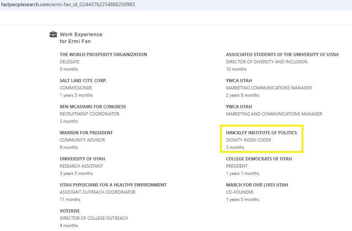This screenshot has width=352, height=231.
Task: Select the 'CO-FOUNDER' job title
Action: (x=240, y=192)
